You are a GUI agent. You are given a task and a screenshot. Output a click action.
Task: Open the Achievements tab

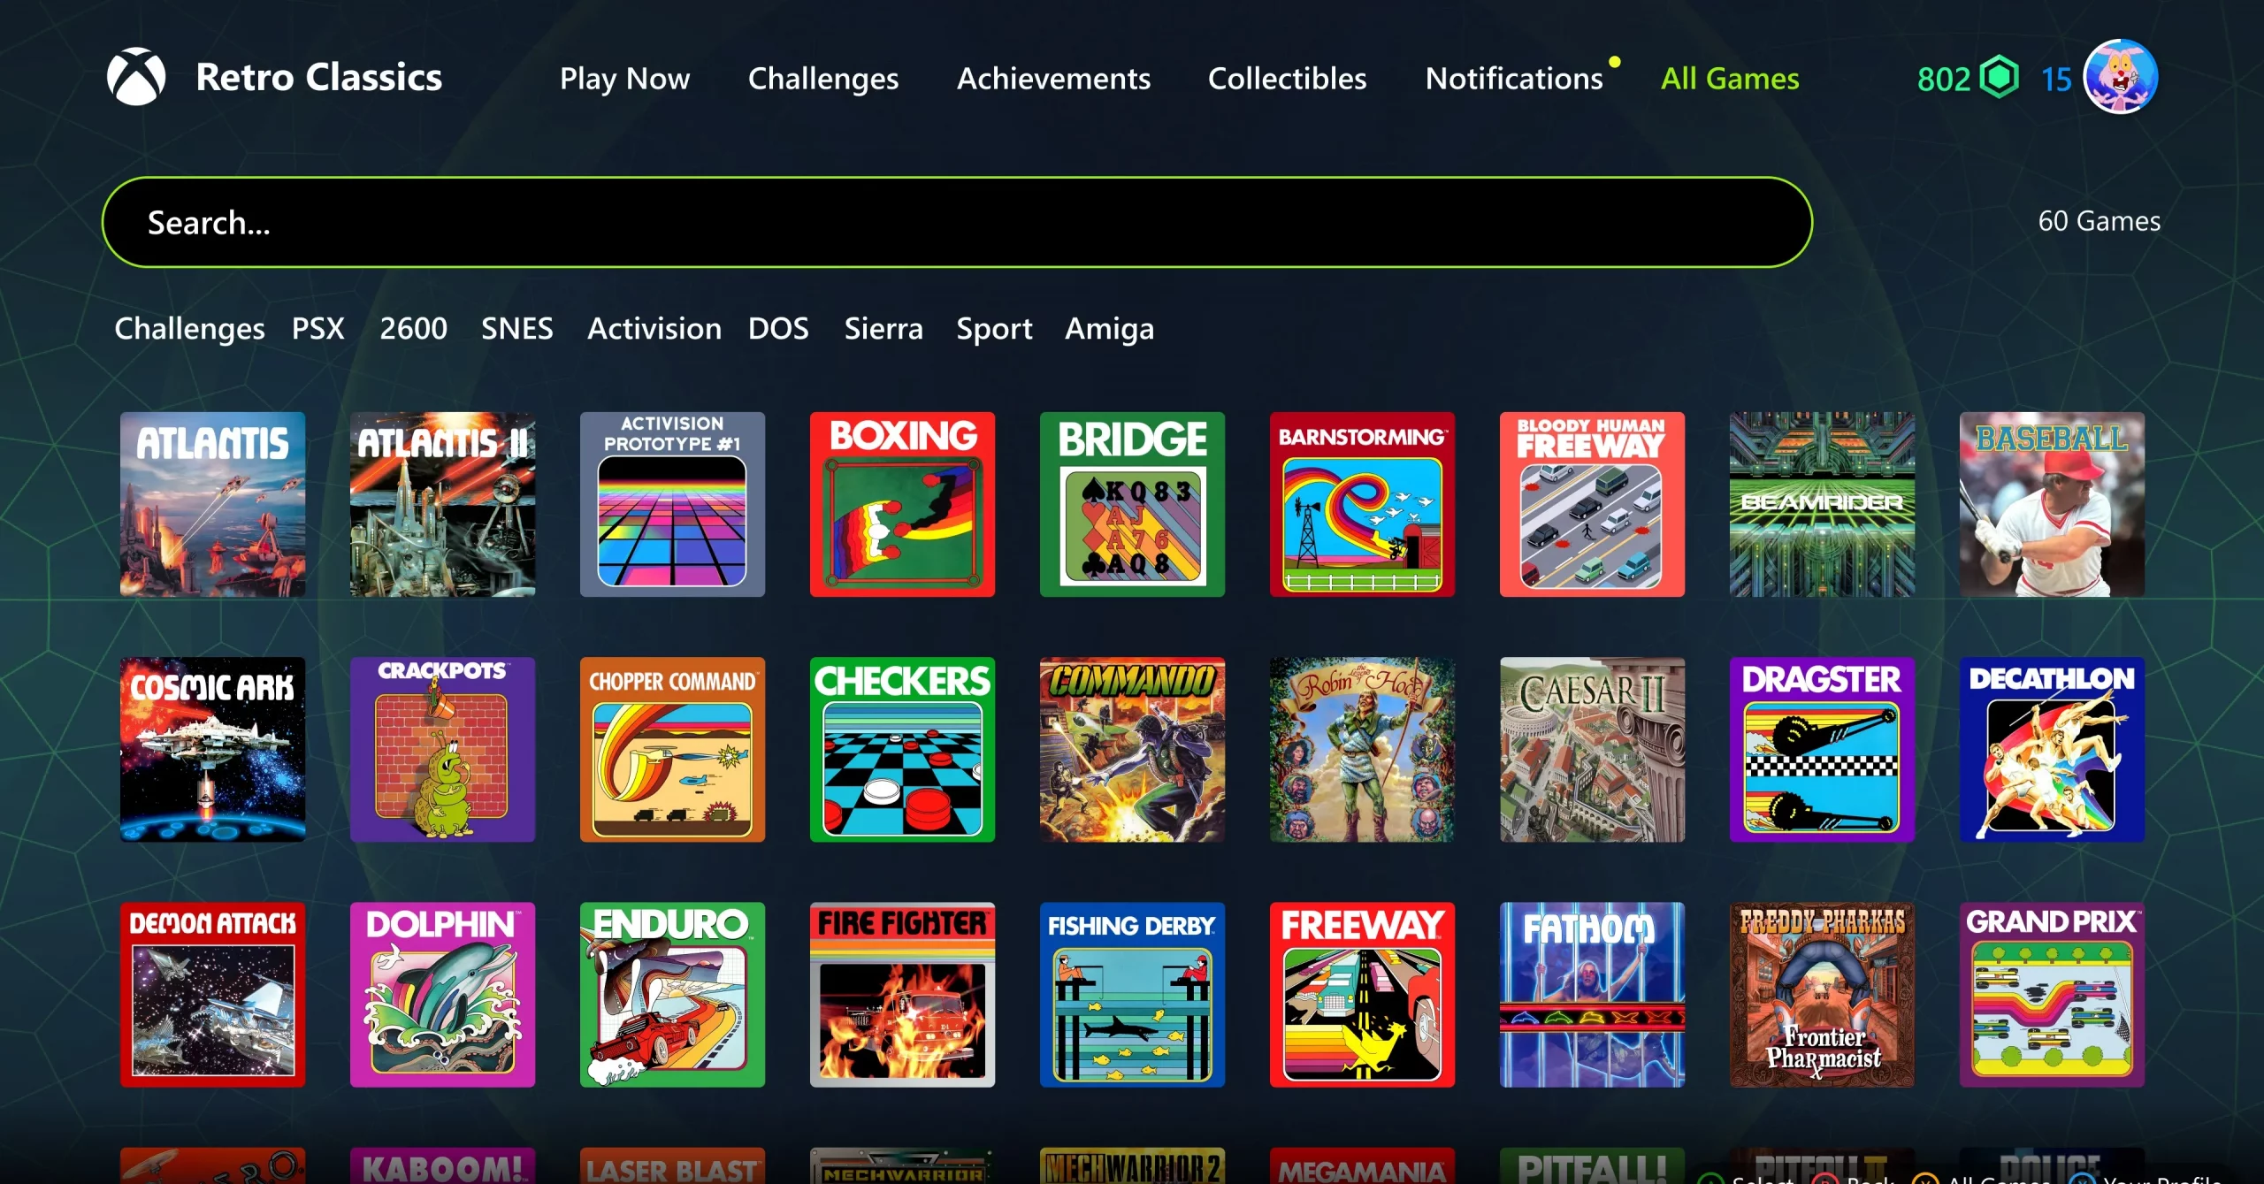click(x=1053, y=79)
